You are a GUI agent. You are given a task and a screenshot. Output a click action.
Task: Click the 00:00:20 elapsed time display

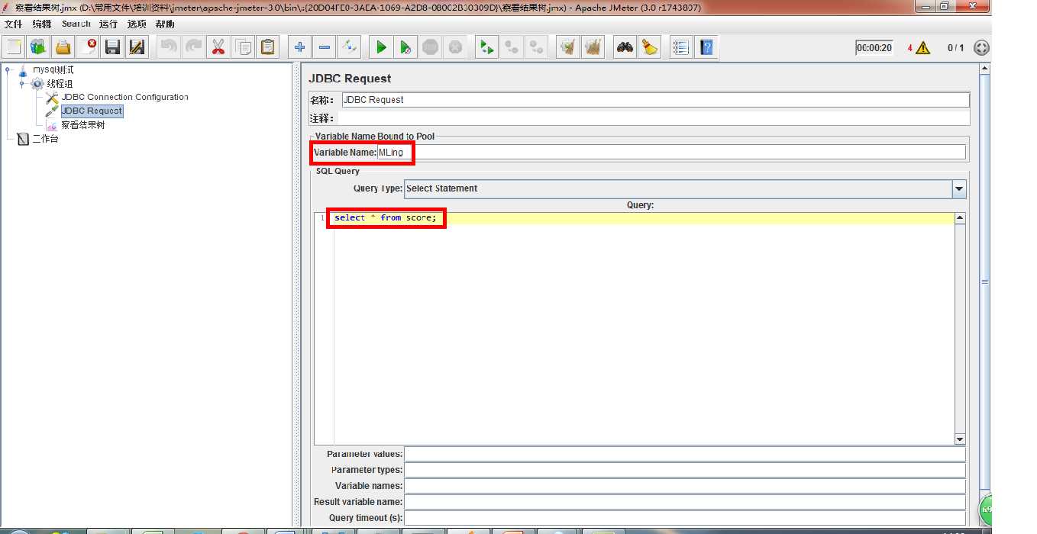[874, 47]
